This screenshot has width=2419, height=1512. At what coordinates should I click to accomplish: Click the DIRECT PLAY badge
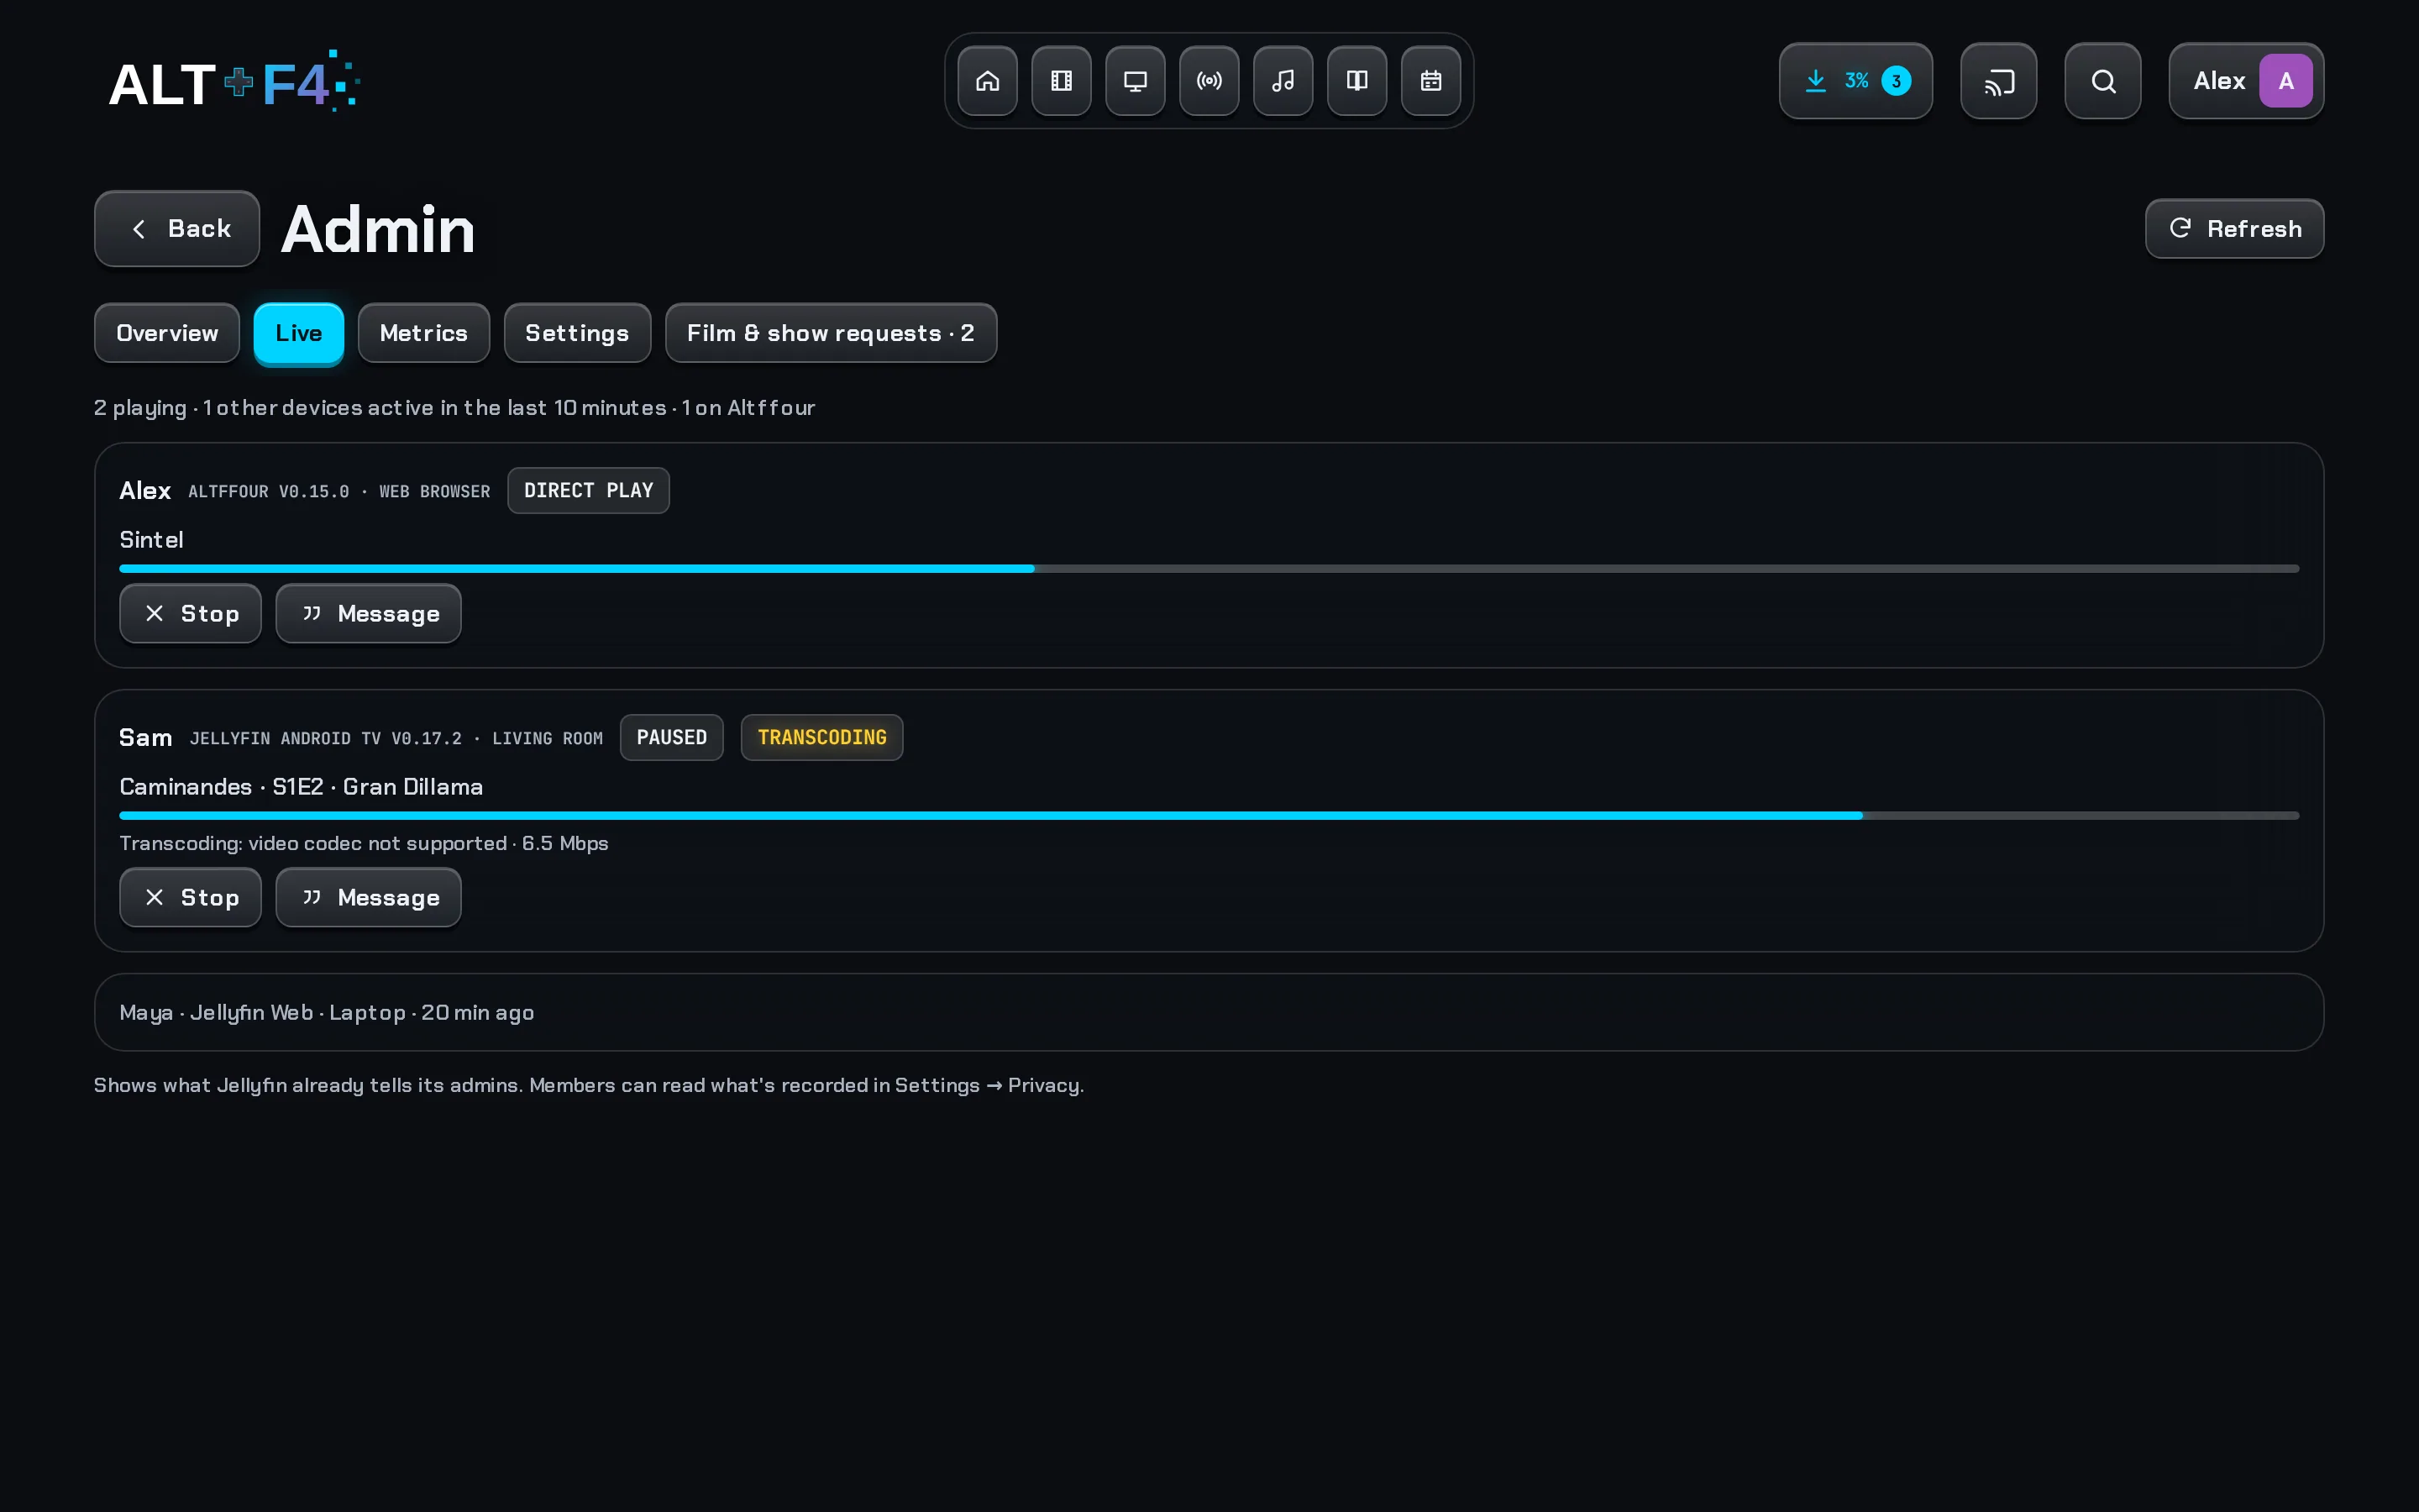point(588,490)
